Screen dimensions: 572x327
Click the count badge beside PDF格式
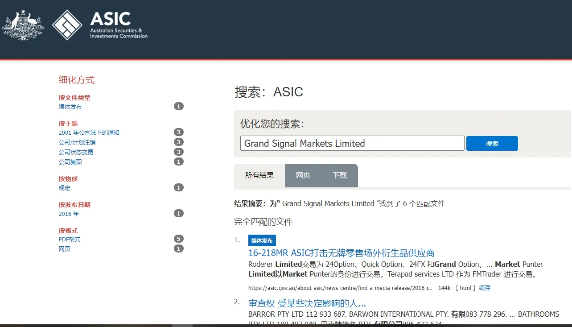click(179, 239)
